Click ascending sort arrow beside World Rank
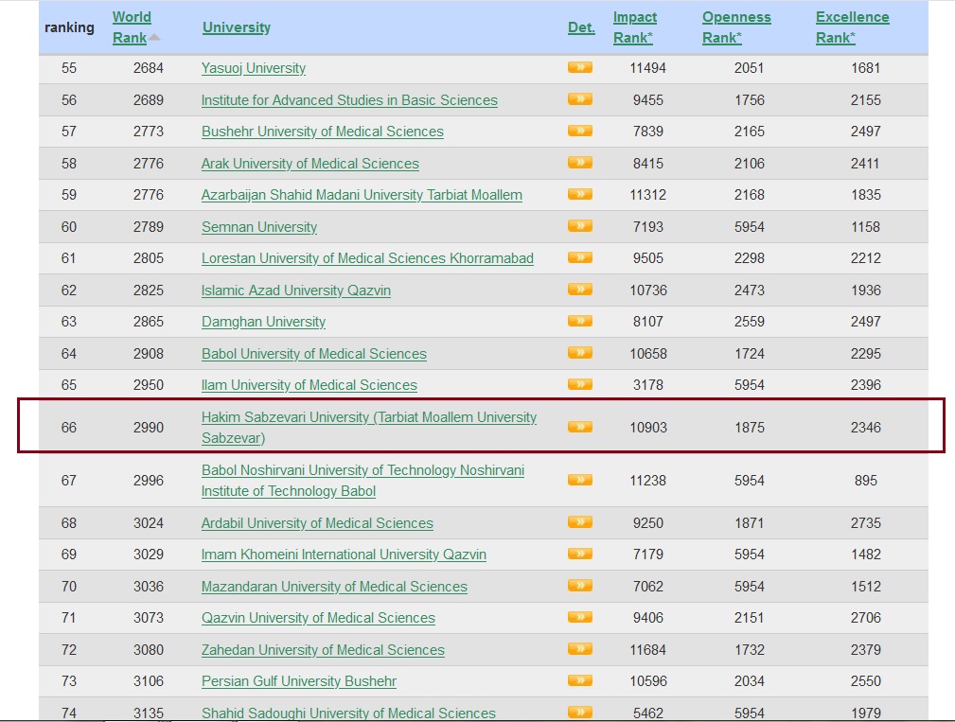955x722 pixels. click(x=154, y=38)
